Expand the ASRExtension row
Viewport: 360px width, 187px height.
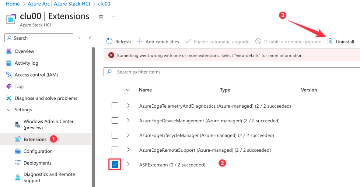tap(128, 164)
